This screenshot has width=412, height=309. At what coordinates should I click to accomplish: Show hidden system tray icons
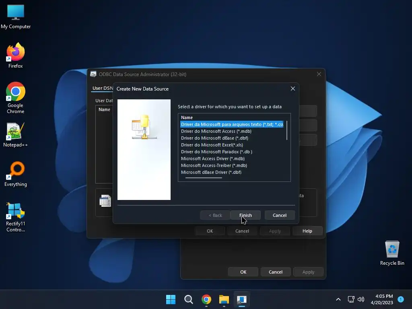(x=338, y=299)
